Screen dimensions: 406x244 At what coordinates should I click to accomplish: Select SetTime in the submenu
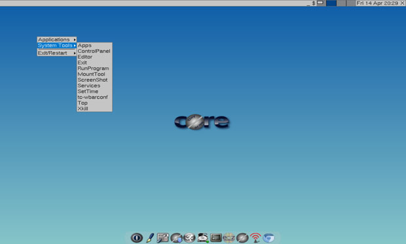94,92
